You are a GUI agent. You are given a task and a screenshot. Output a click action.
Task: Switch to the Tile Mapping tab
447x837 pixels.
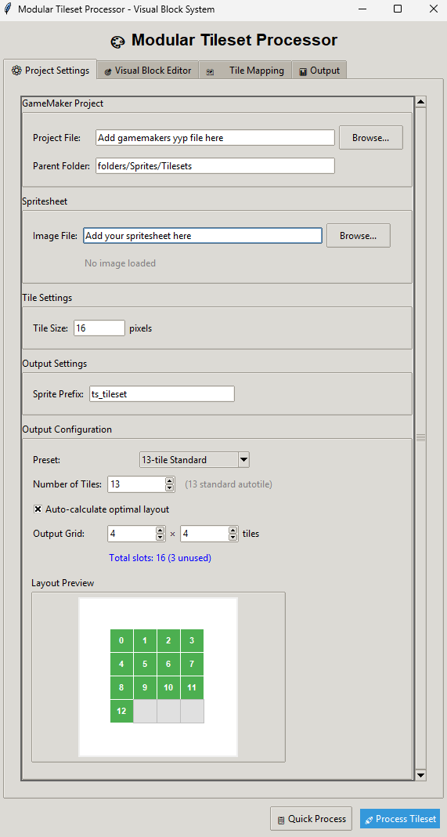pos(245,71)
